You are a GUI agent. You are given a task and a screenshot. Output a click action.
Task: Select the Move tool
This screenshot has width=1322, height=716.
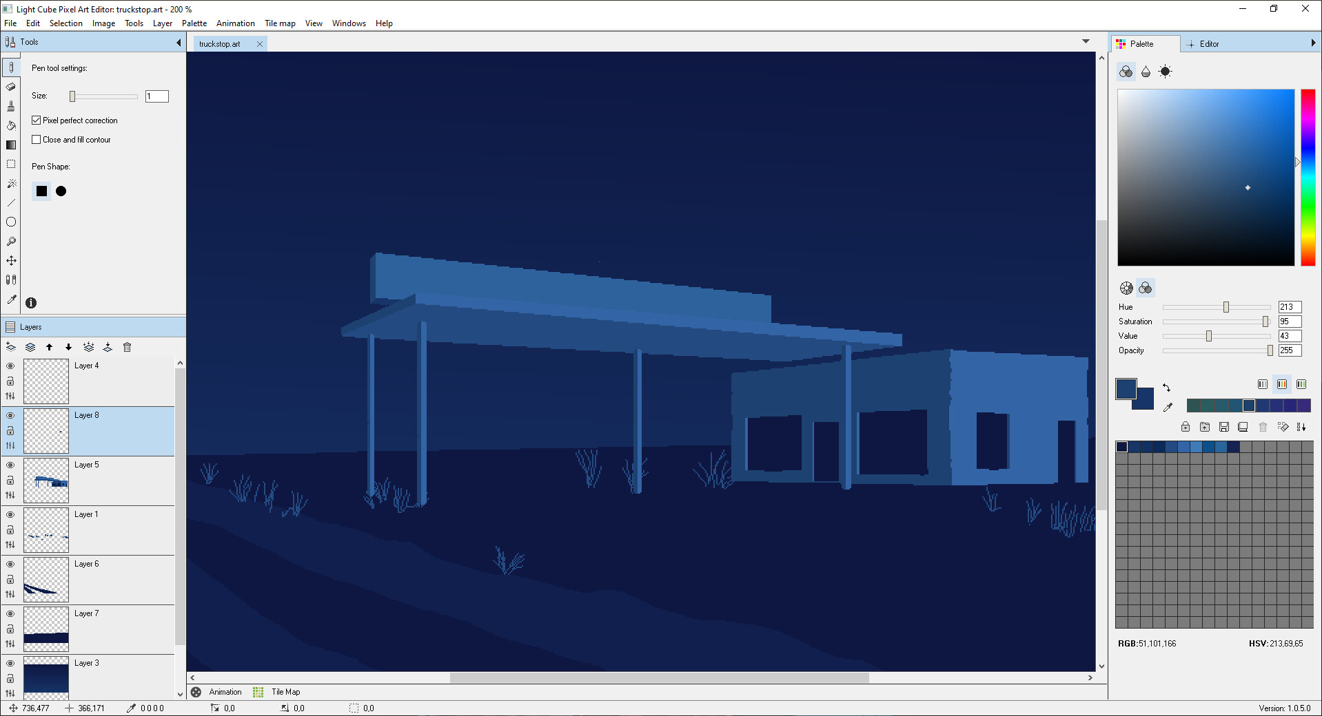(11, 260)
